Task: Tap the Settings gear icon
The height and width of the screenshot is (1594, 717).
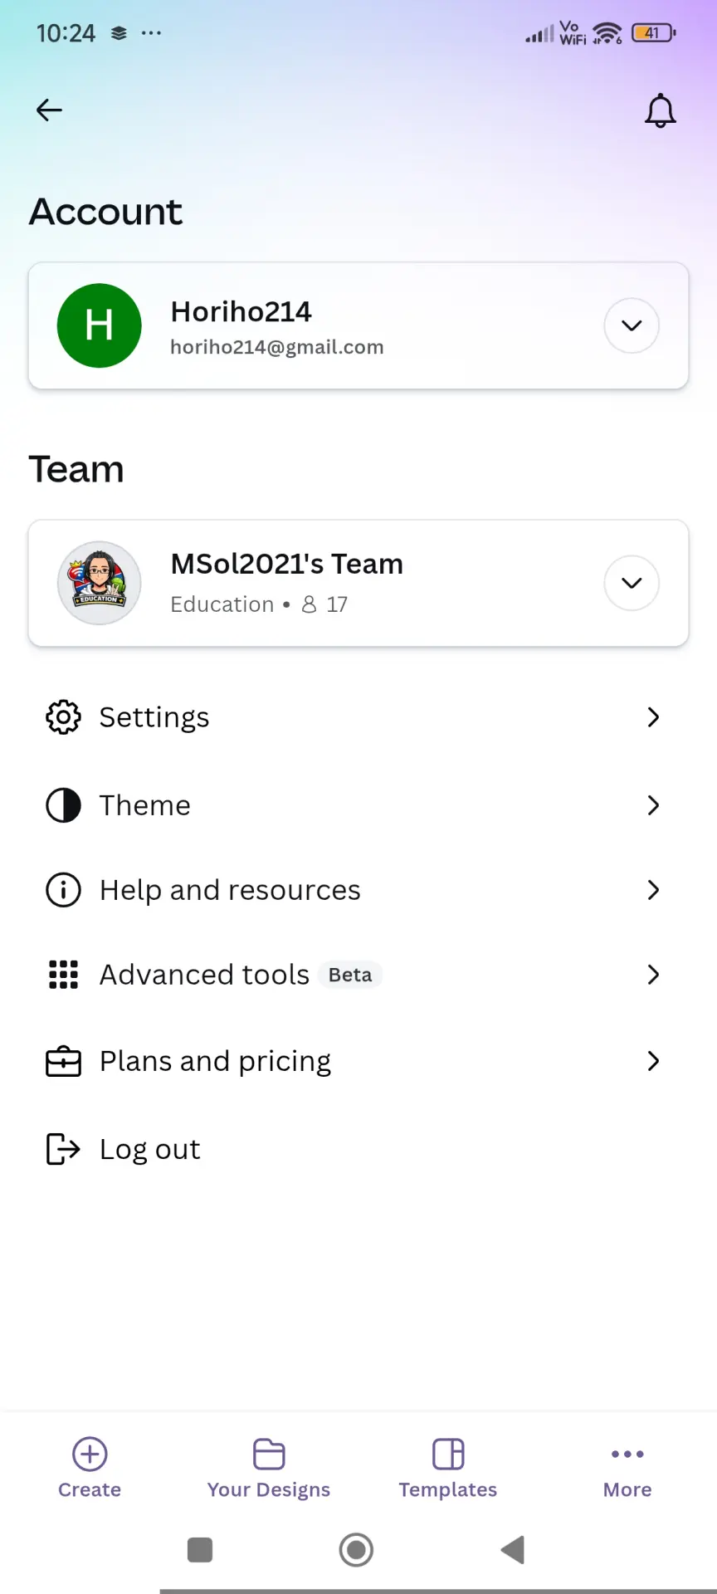Action: coord(63,717)
